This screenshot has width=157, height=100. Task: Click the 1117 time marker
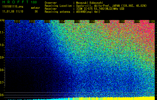click(x=107, y=21)
